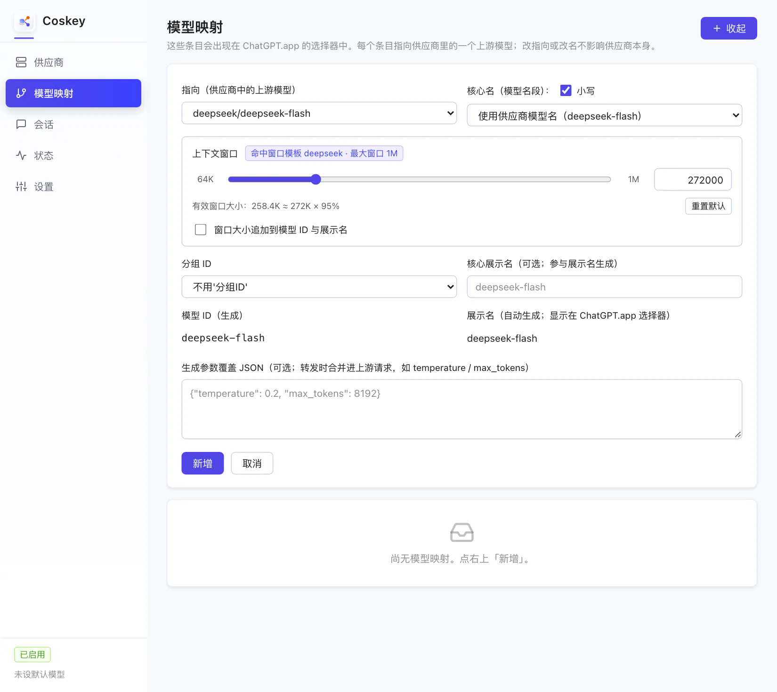This screenshot has height=692, width=777.
Task: Click the Coskey logo icon
Action: (x=24, y=21)
